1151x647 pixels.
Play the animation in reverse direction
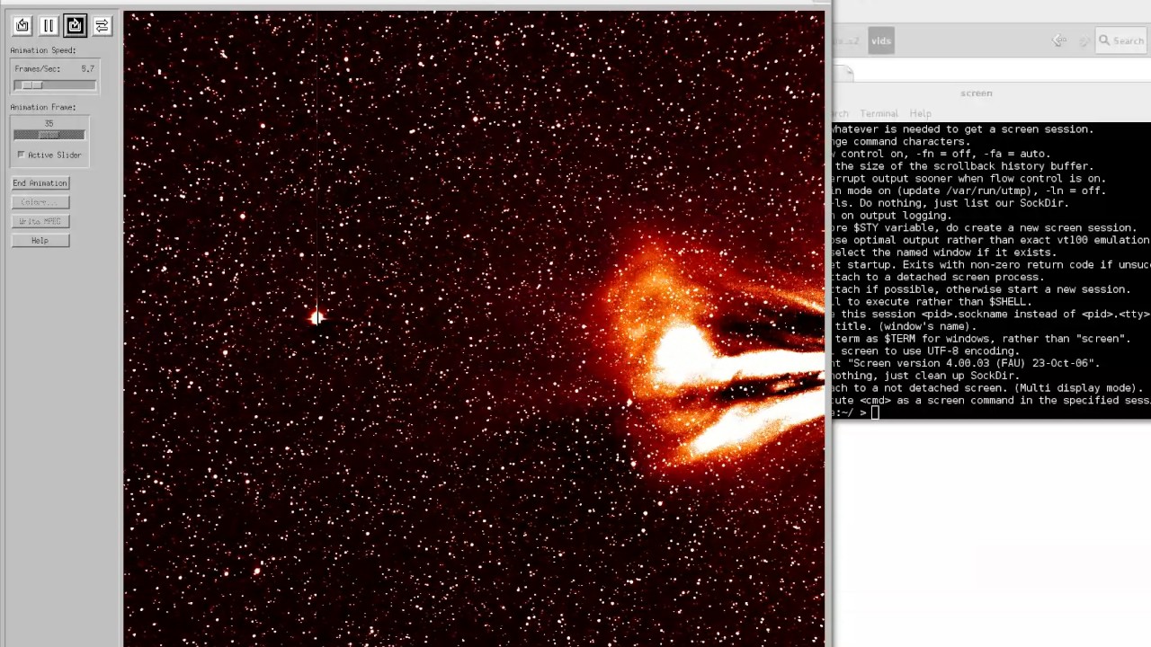pyautogui.click(x=22, y=26)
